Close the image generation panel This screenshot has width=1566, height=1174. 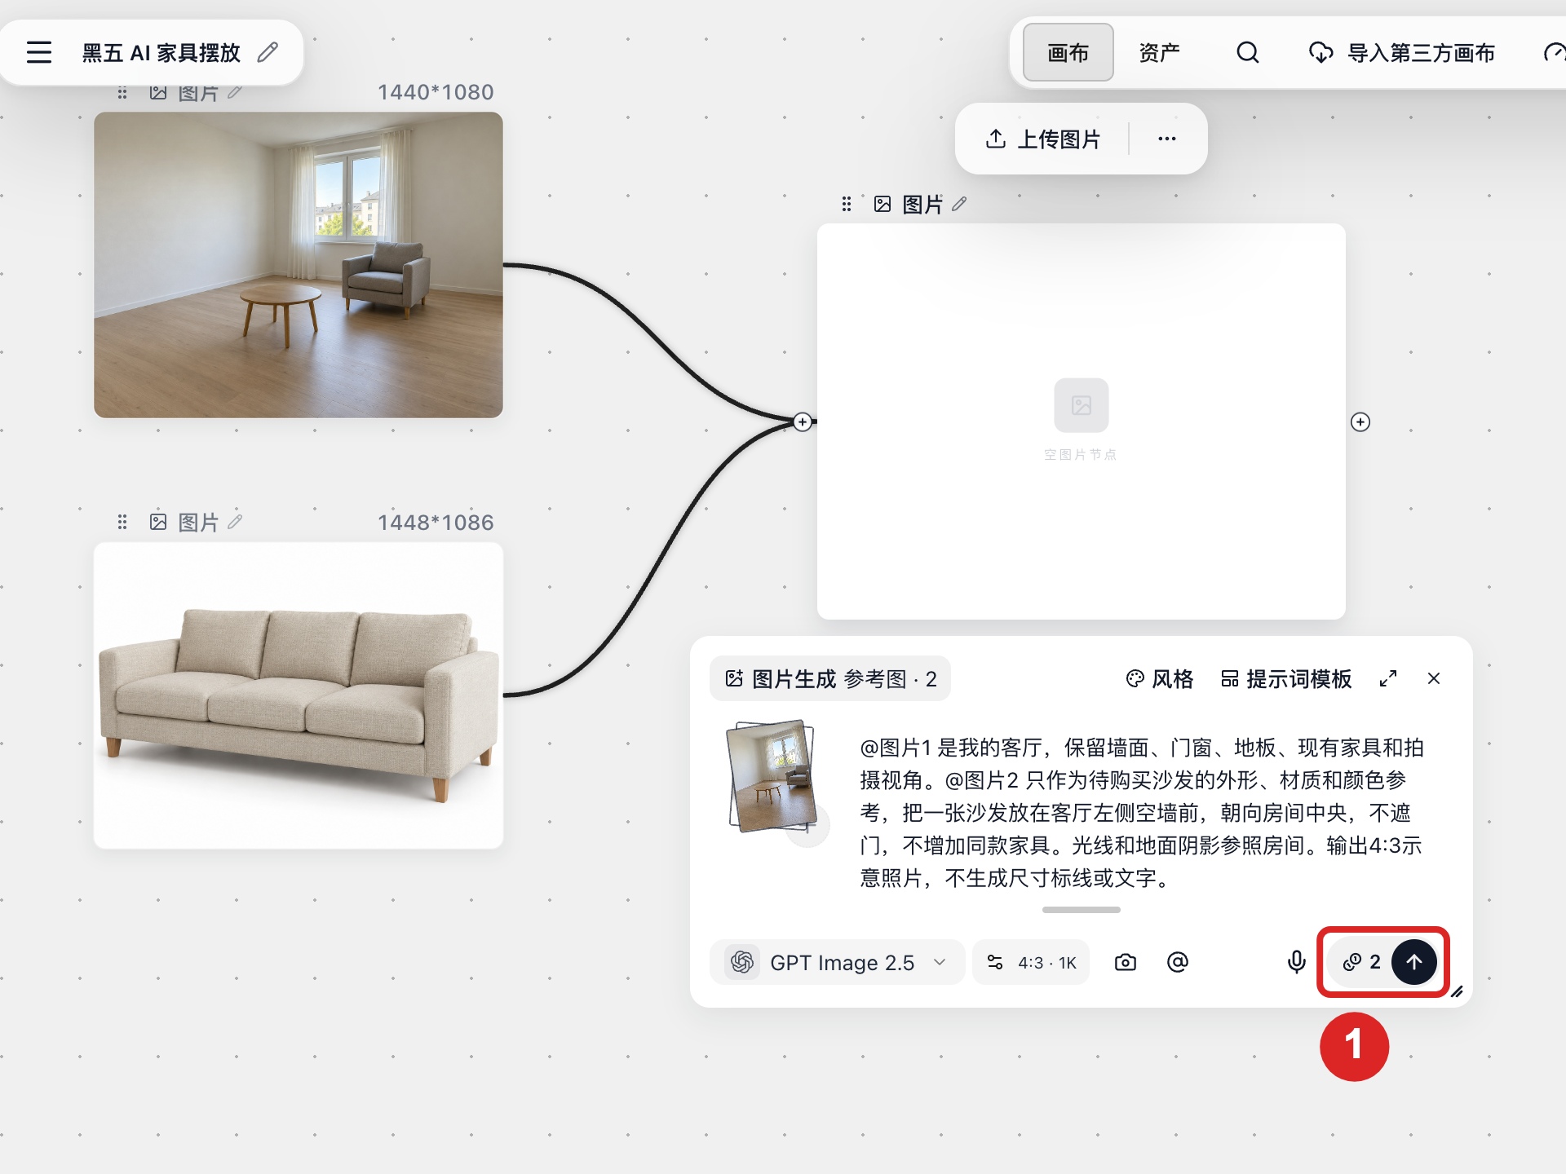coord(1434,678)
